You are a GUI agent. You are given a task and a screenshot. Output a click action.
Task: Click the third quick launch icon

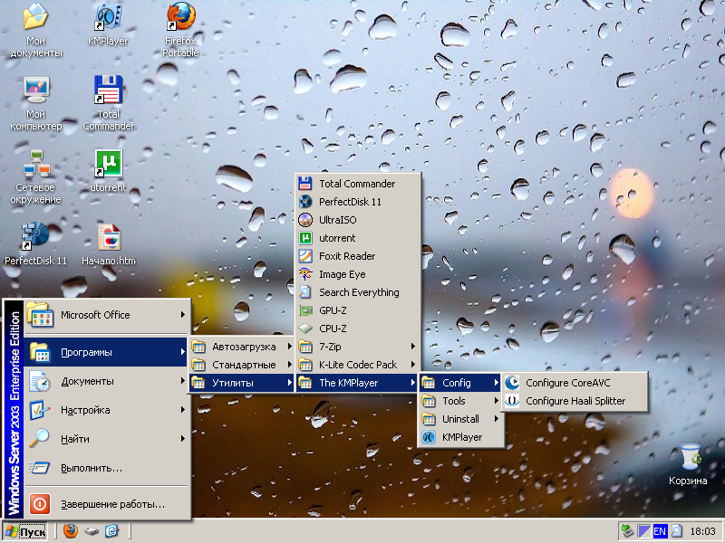point(111,531)
